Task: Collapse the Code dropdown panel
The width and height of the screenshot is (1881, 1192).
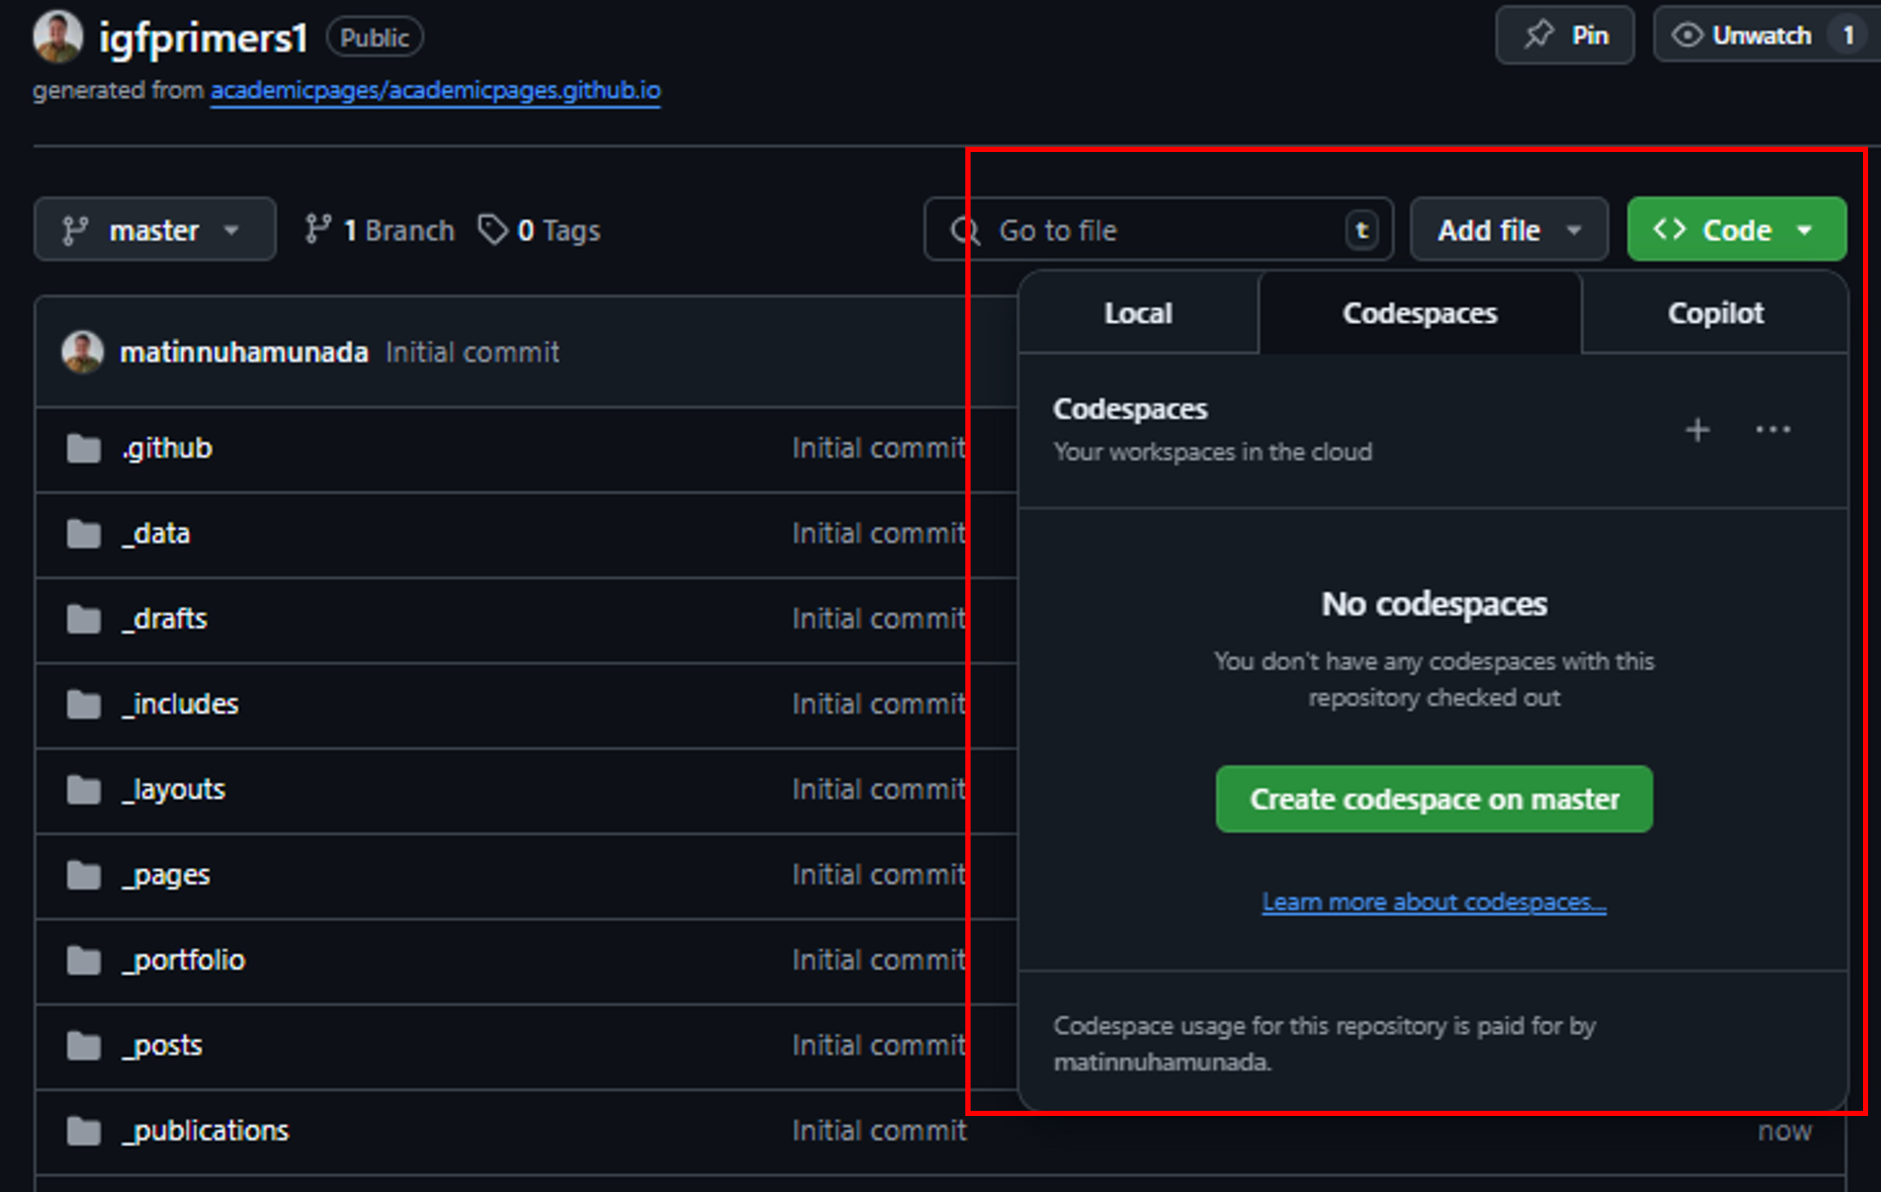Action: coord(1737,229)
